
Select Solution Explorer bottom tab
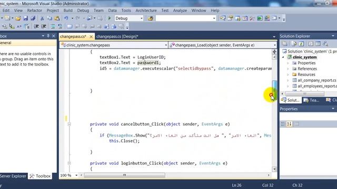click(290, 100)
